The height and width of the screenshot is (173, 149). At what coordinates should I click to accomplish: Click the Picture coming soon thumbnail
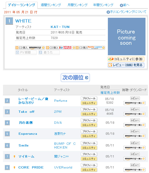point(127,36)
